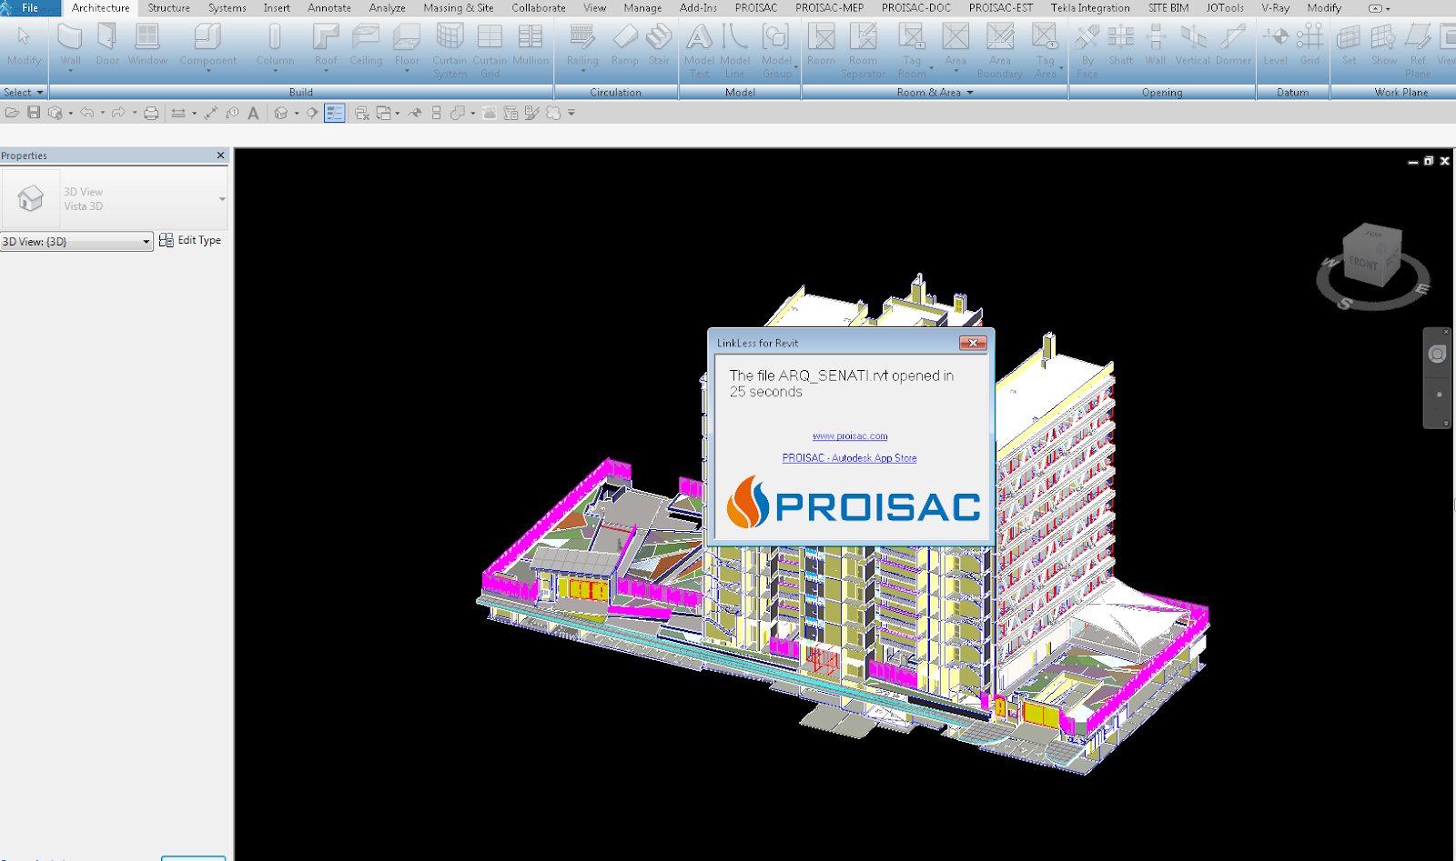Select the Curtain System tool
This screenshot has width=1456, height=861.
pyautogui.click(x=450, y=50)
